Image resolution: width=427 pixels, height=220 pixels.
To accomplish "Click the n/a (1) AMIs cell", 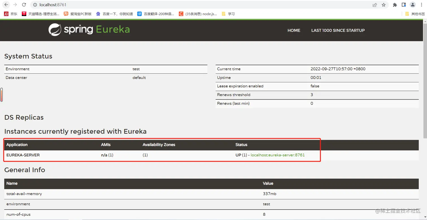I will click(107, 155).
